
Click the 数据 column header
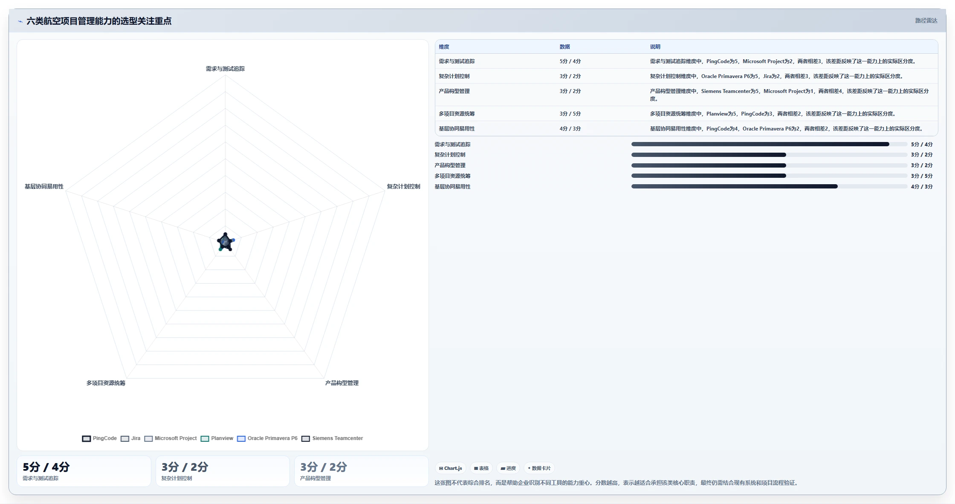point(564,47)
